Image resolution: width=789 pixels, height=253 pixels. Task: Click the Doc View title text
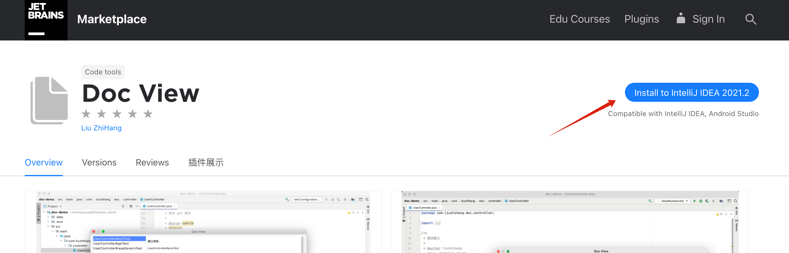(x=141, y=93)
